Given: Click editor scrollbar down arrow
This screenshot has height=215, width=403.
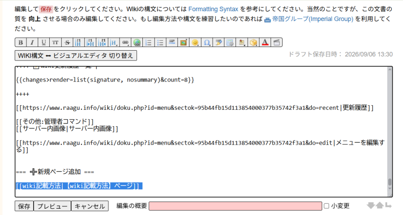Looking at the screenshot, I should pyautogui.click(x=390, y=189).
